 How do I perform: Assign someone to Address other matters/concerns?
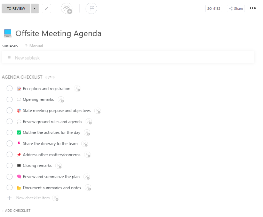(88, 155)
